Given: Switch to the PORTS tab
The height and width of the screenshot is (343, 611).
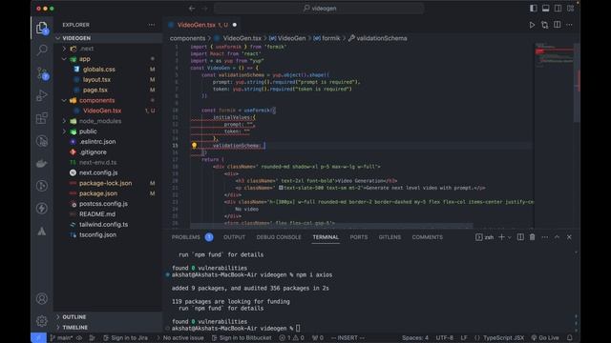Looking at the screenshot, I should pos(359,237).
